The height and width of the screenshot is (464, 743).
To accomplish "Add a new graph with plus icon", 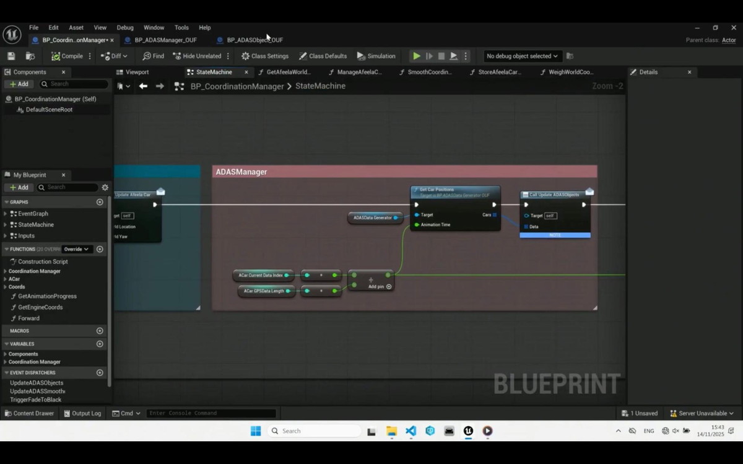I will pyautogui.click(x=100, y=202).
